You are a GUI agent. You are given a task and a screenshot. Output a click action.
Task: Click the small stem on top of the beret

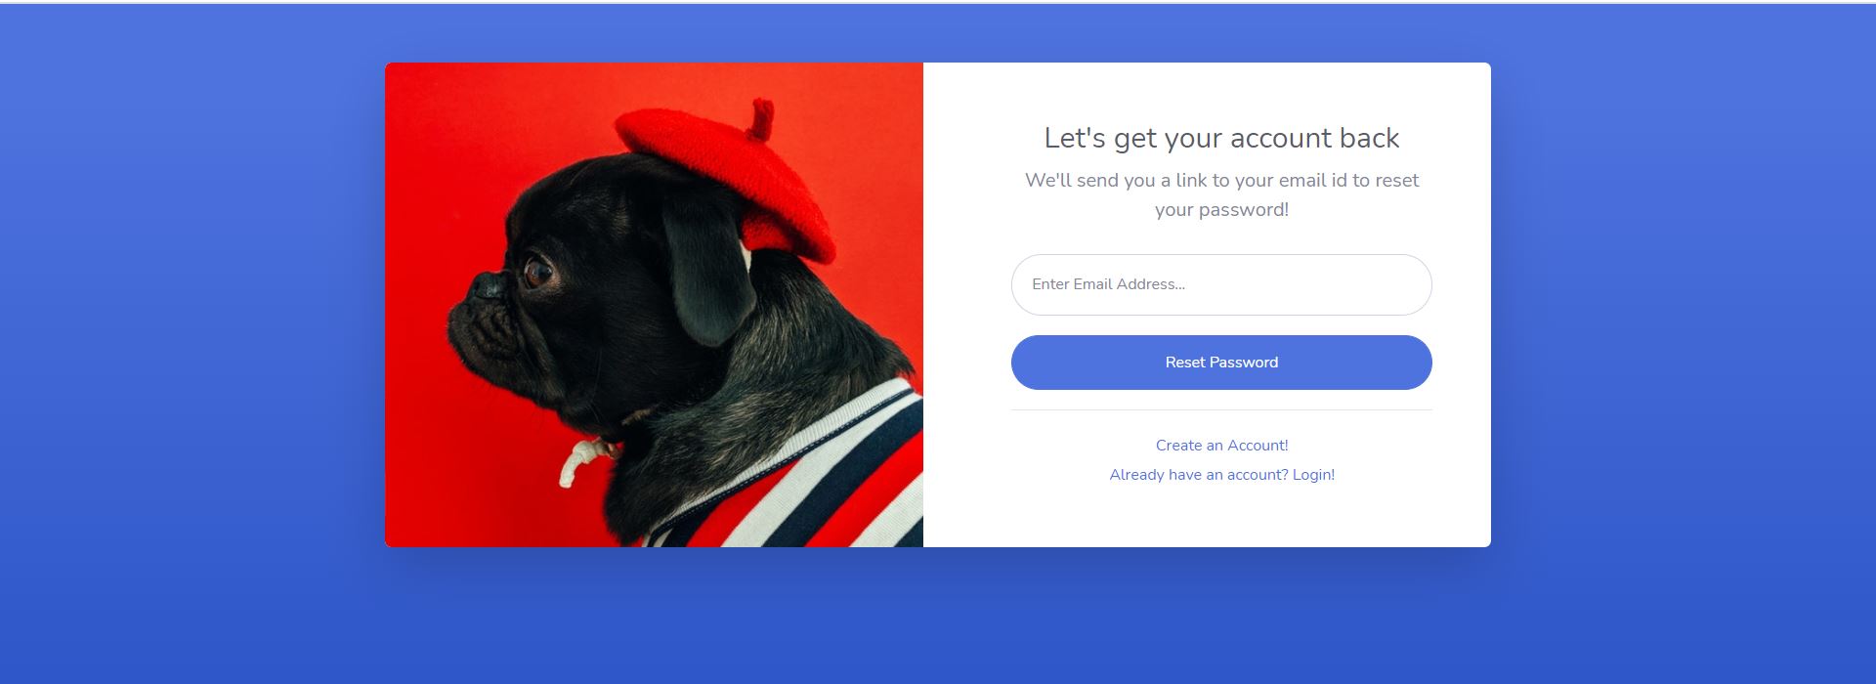pos(761,119)
